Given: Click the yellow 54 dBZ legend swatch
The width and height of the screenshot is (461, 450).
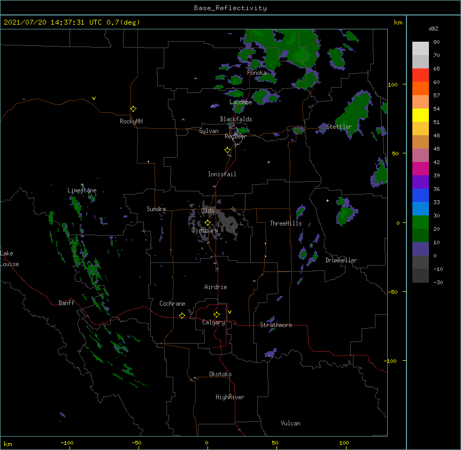Looking at the screenshot, I should pos(420,115).
